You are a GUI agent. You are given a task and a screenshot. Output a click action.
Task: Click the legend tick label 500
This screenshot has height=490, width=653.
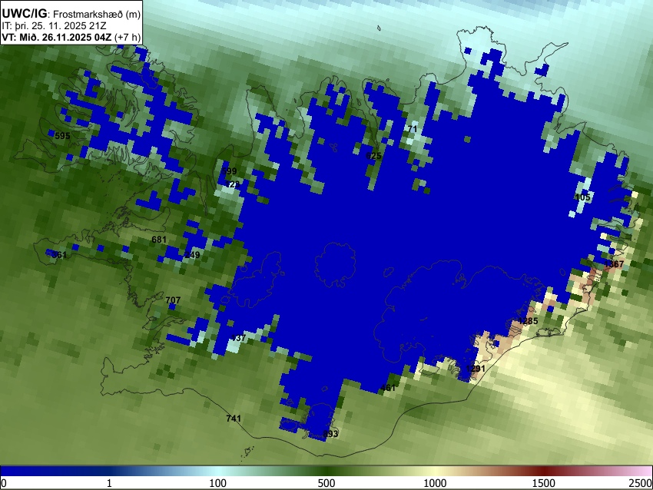(326, 483)
